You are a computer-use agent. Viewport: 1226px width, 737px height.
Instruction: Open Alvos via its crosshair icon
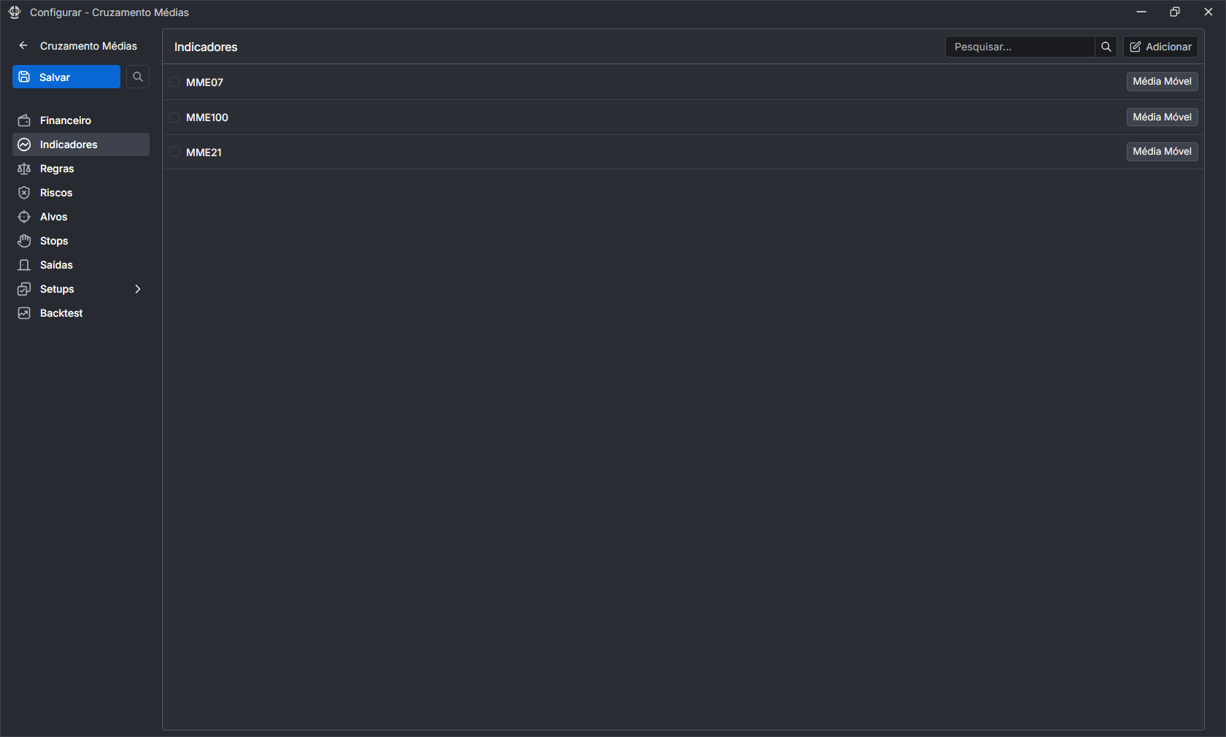tap(24, 217)
